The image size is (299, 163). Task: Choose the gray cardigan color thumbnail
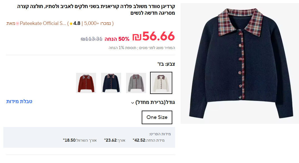click(136, 83)
